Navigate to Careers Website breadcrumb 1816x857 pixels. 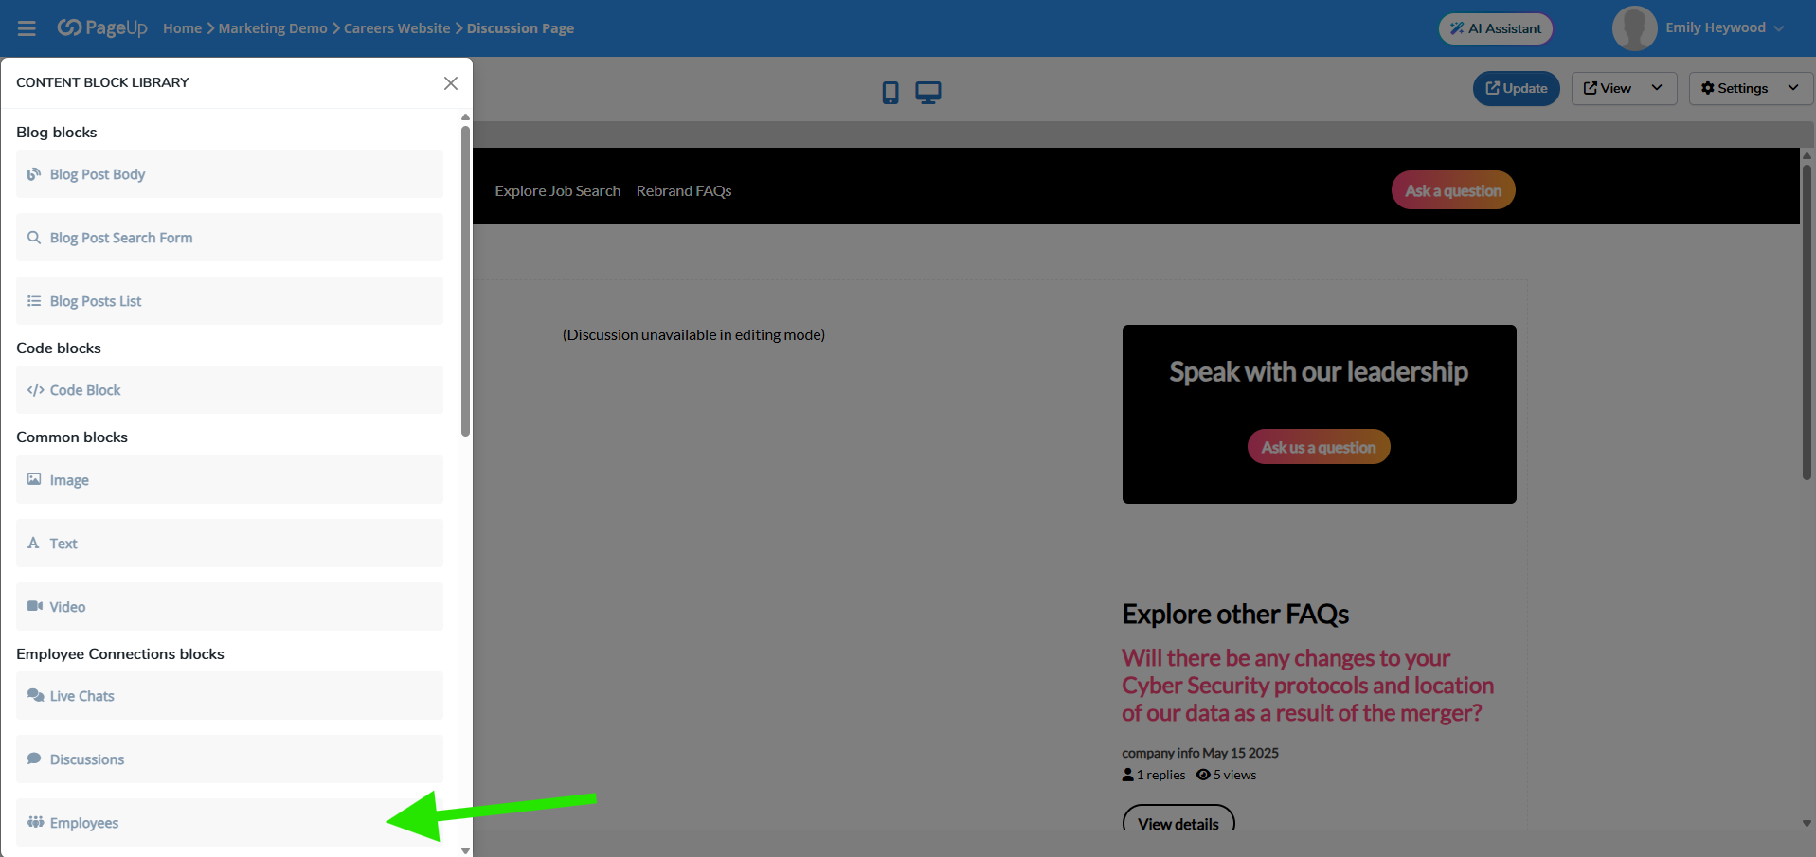click(x=397, y=28)
